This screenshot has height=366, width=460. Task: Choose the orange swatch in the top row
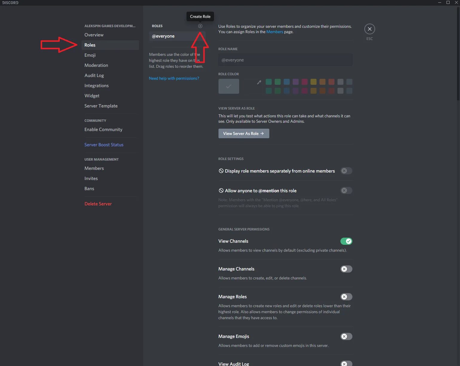pyautogui.click(x=323, y=82)
